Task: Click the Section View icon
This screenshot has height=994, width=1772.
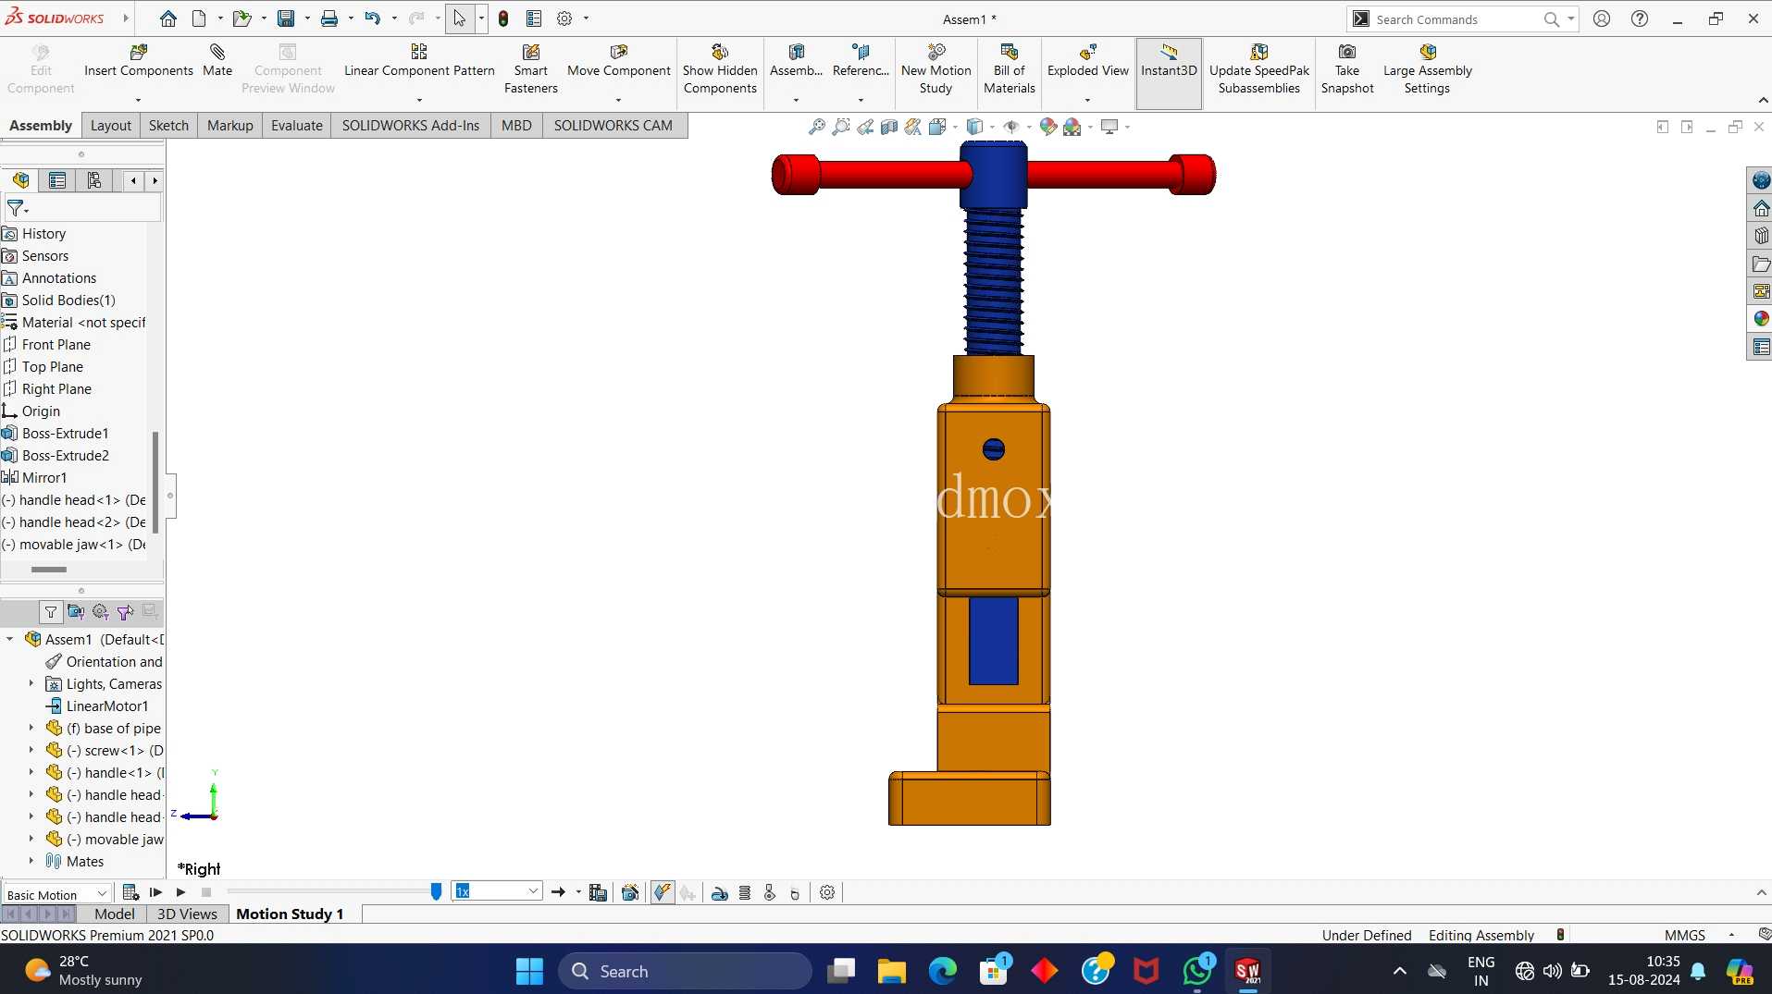Action: [889, 127]
